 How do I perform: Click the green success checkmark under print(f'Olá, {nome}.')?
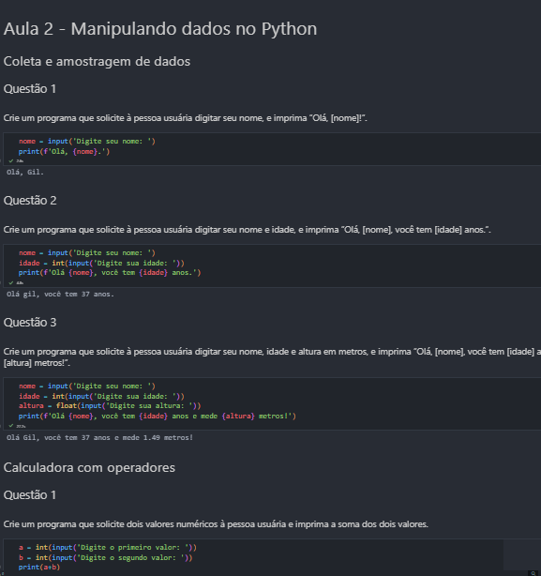(x=11, y=161)
